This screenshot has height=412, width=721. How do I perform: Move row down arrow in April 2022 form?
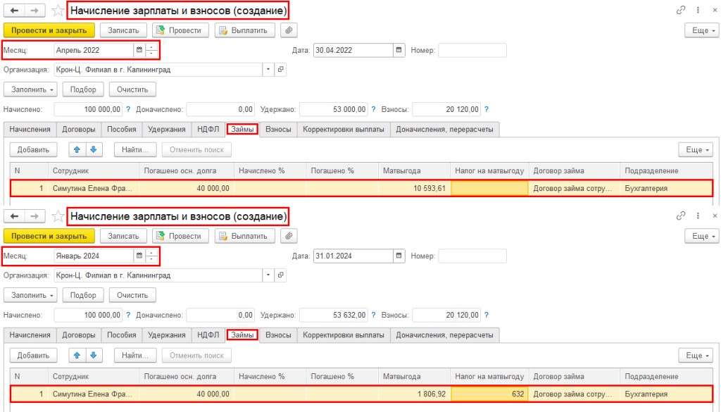tap(92, 150)
